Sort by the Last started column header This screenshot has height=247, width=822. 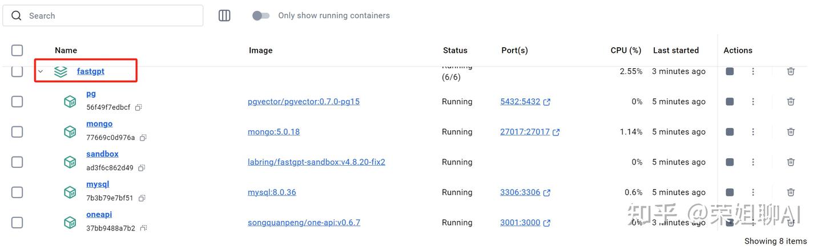point(676,50)
